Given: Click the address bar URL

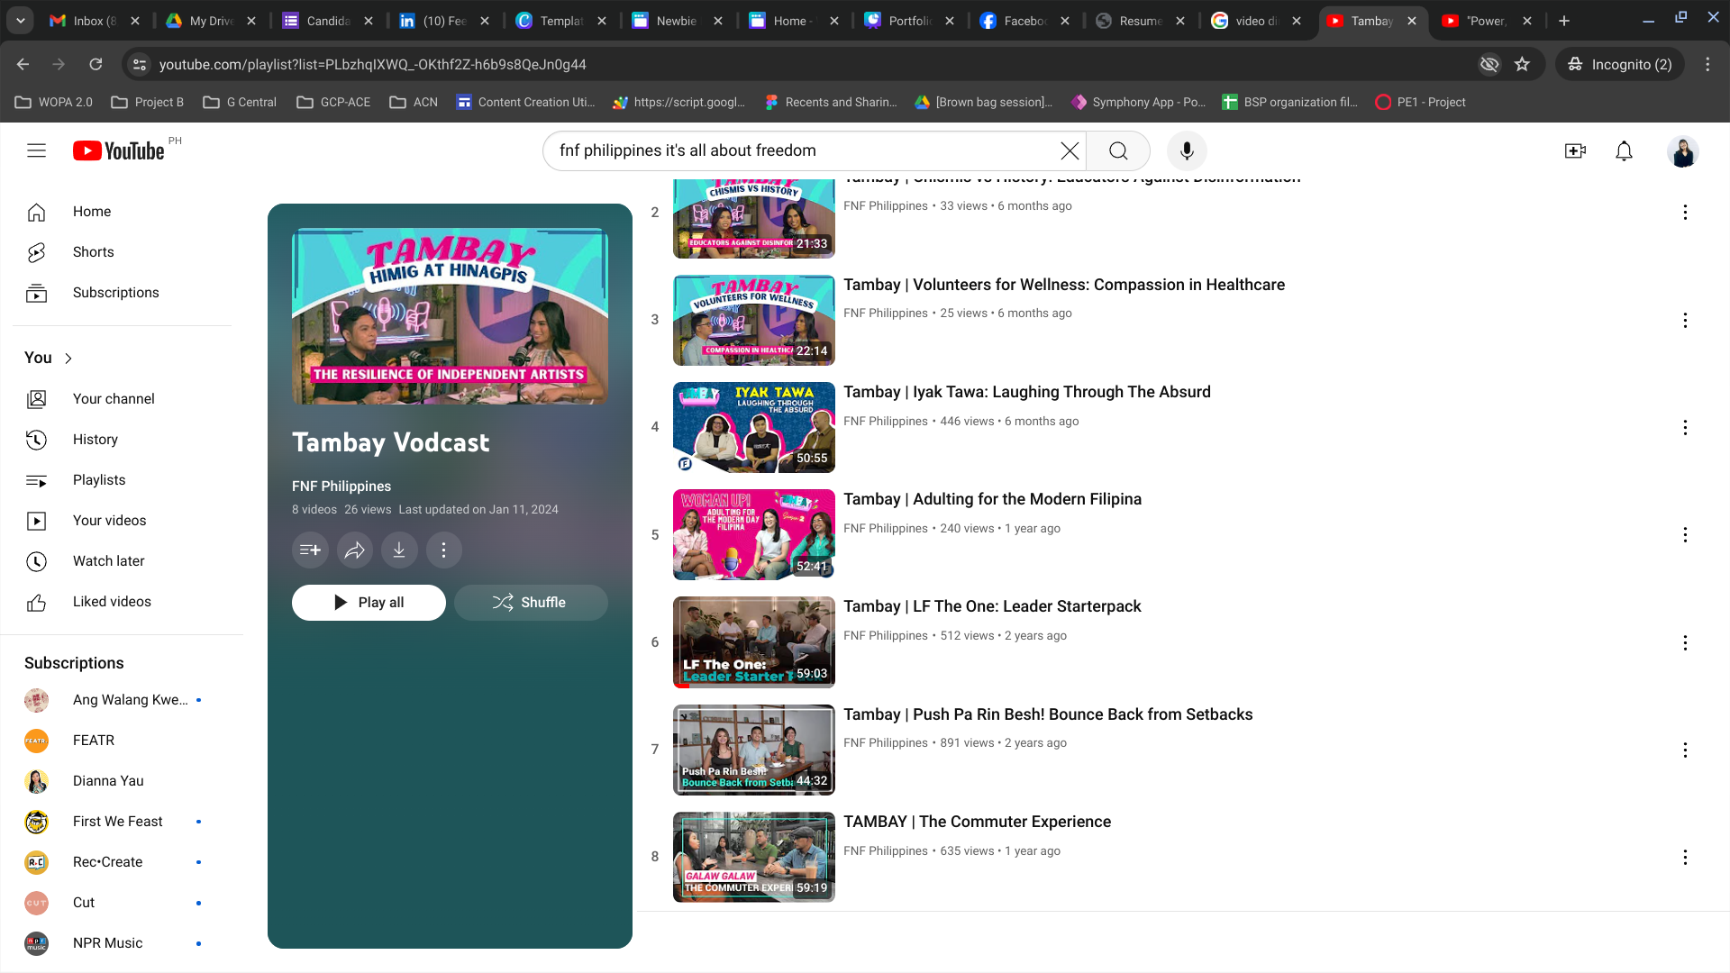Looking at the screenshot, I should 373,64.
